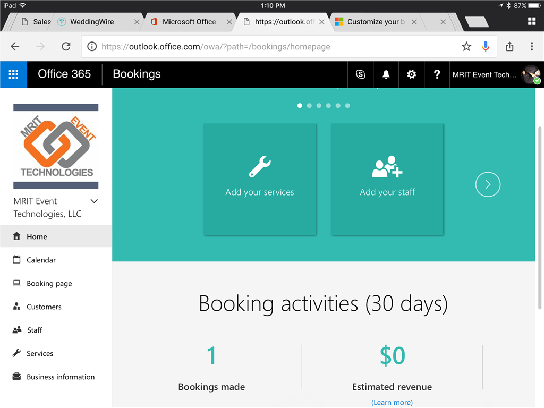The image size is (544, 408).
Task: Click the Bookings made count of 1
Action: (211, 355)
